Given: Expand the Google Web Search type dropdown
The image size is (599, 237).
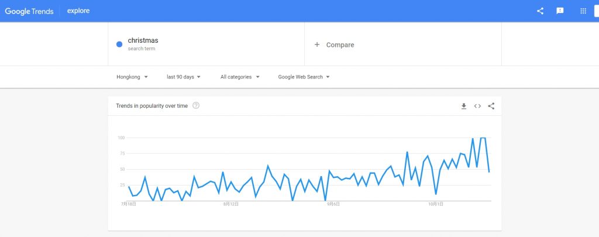Looking at the screenshot, I should tap(304, 77).
